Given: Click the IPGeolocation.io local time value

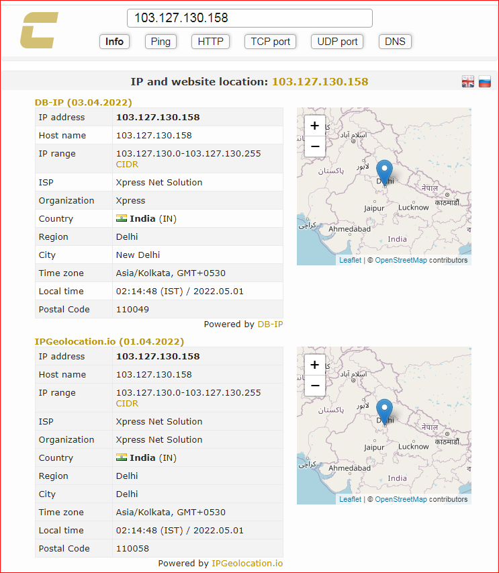Looking at the screenshot, I should (179, 530).
